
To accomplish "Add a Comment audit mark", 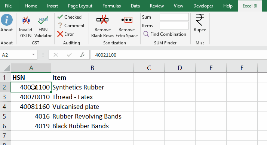I will tap(71, 26).
